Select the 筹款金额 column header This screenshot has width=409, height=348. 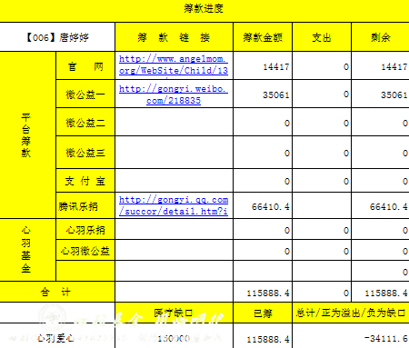point(263,37)
